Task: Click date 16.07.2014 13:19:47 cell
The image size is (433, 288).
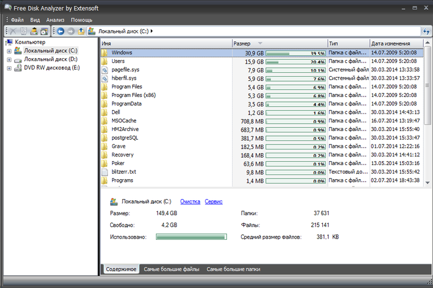Action: point(395,121)
